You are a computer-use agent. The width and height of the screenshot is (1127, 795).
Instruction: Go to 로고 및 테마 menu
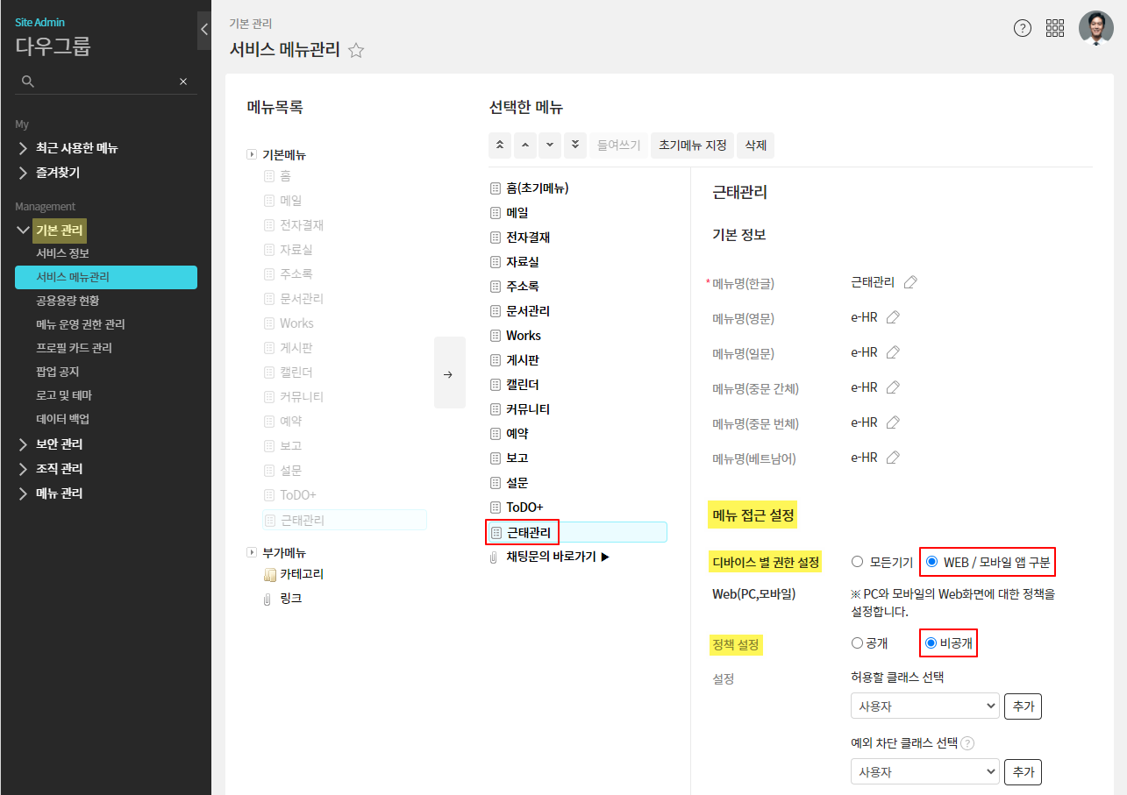click(x=64, y=395)
